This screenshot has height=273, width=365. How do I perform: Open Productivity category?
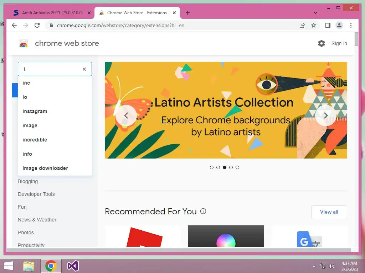(31, 245)
